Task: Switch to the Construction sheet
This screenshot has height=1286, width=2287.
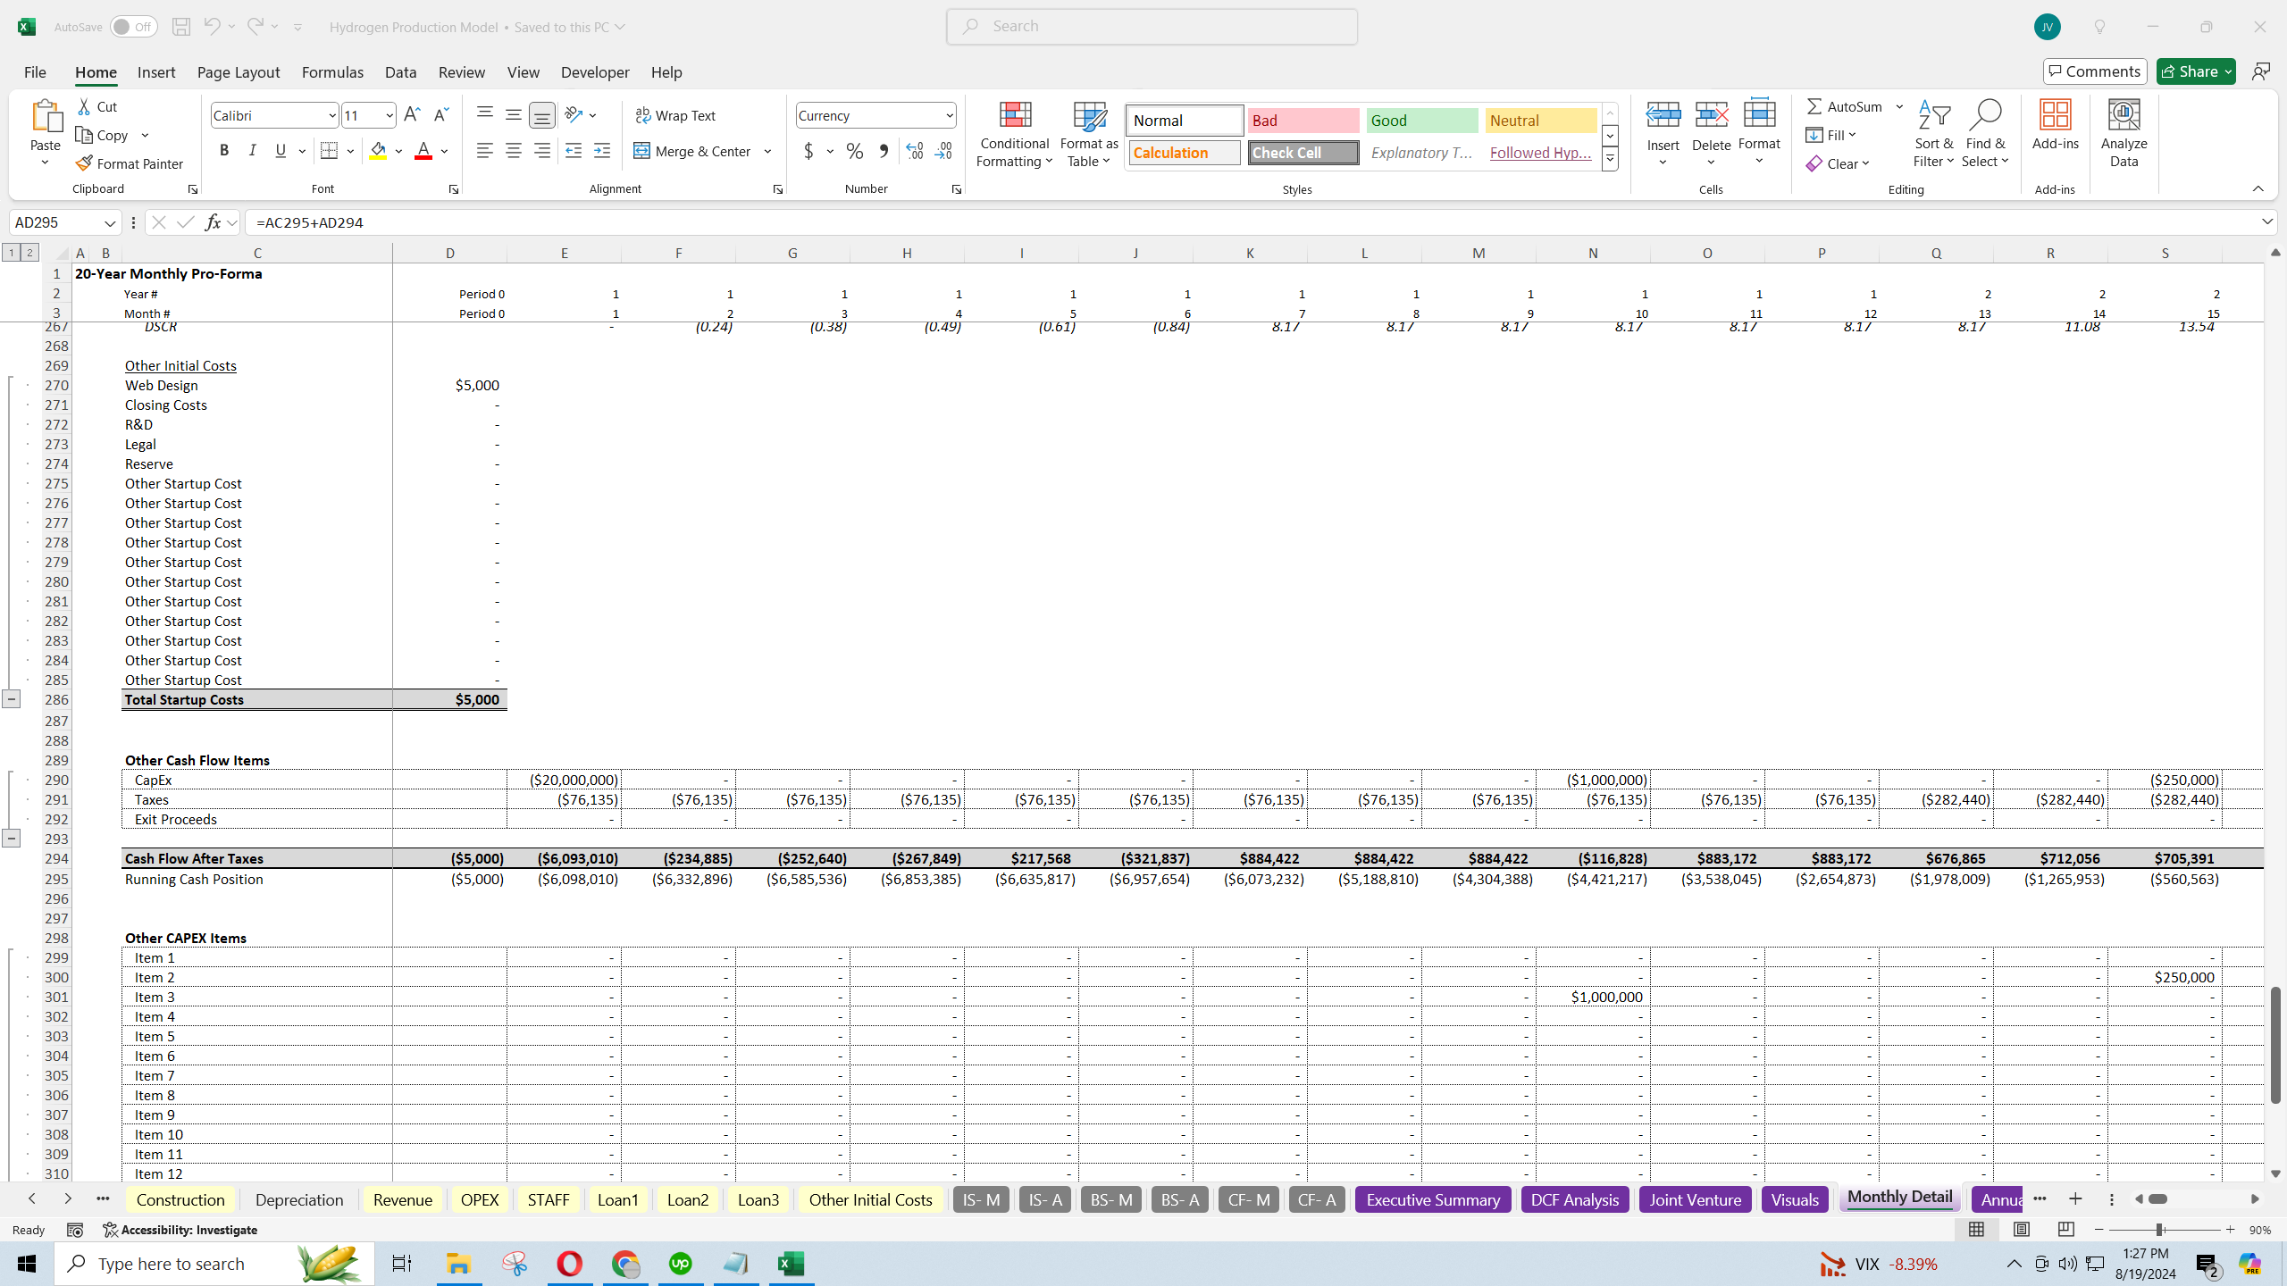Action: pos(180,1199)
